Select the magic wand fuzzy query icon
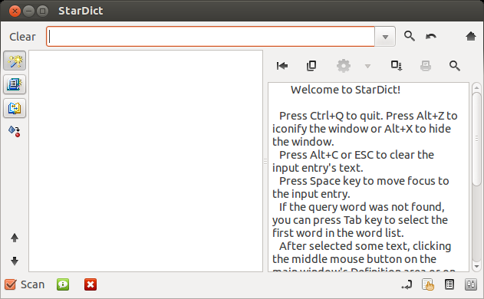The image size is (484, 299). pyautogui.click(x=15, y=61)
